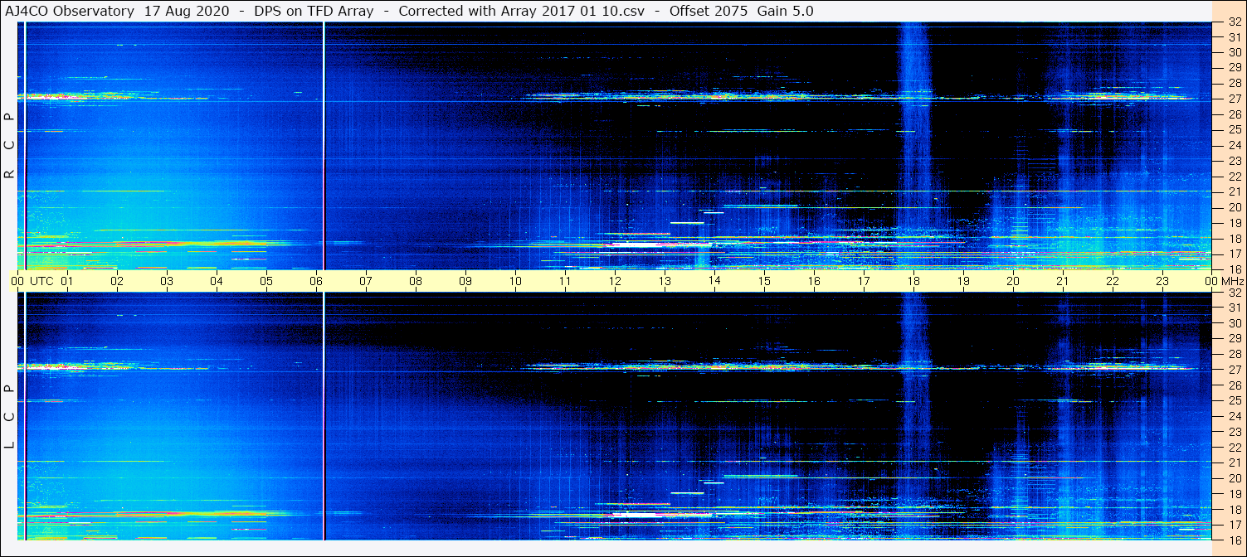
Task: Click hour 02 on the time axis
Action: click(x=117, y=281)
